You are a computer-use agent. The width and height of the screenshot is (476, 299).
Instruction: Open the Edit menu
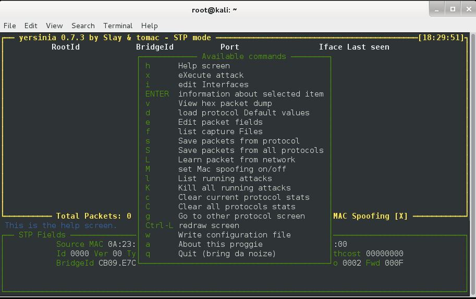point(31,26)
